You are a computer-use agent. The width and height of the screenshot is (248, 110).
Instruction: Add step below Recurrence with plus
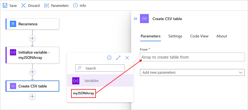[x=33, y=38]
